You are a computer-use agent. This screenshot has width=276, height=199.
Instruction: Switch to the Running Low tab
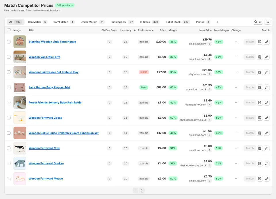point(122,22)
